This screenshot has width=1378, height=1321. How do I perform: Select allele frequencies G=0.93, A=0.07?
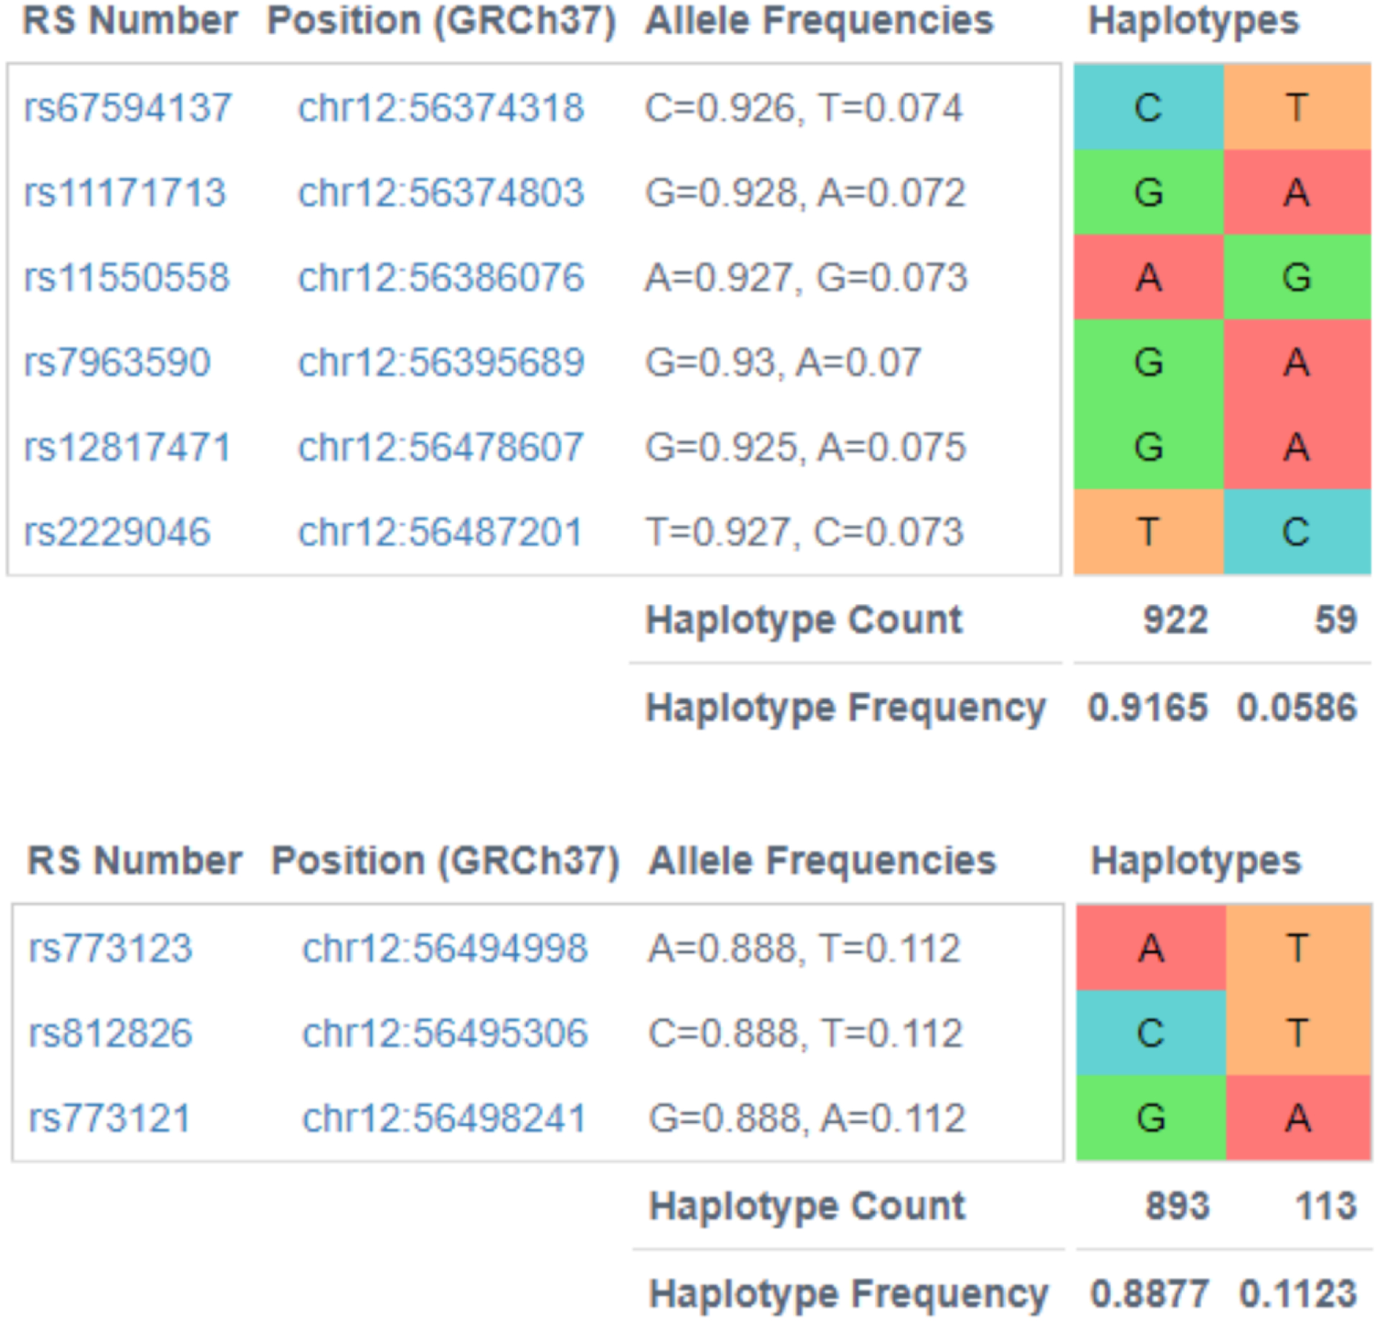783,363
